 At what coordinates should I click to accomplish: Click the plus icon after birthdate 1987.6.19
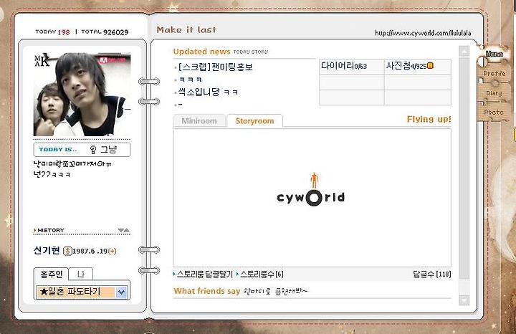pos(113,251)
